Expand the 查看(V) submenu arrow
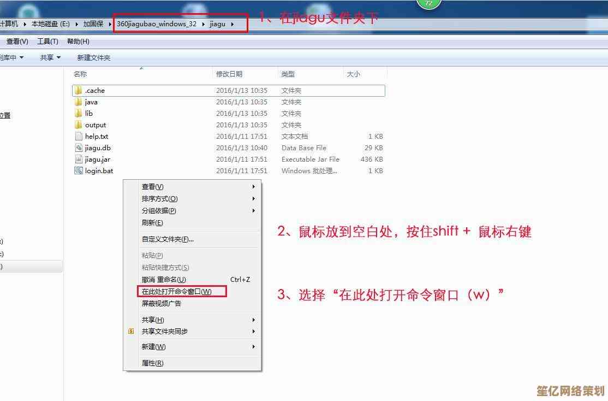The height and width of the screenshot is (401, 608). (254, 187)
